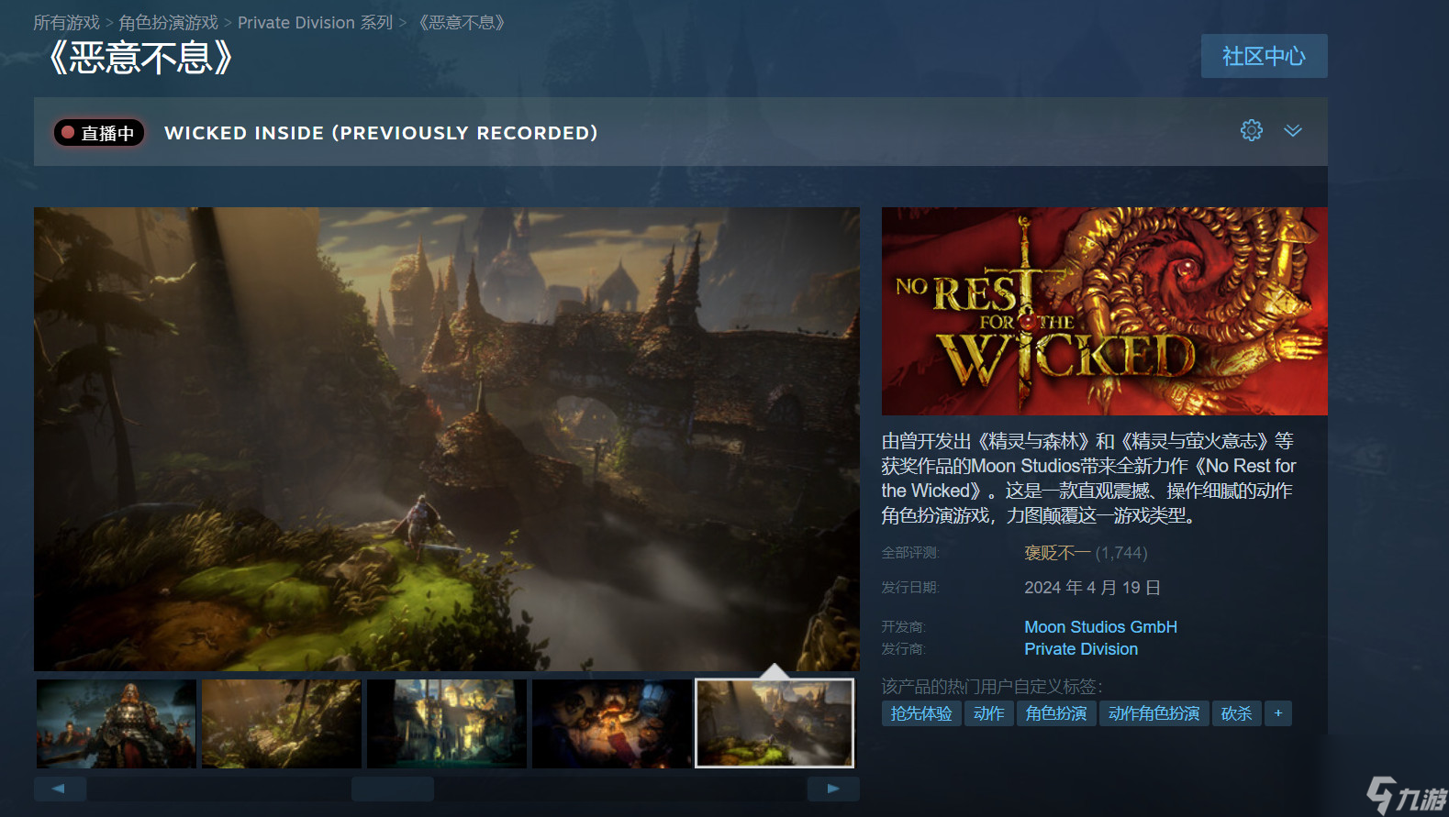Viewport: 1449px width, 817px height.
Task: Open broadcast settings gear icon
Action: pyautogui.click(x=1251, y=130)
